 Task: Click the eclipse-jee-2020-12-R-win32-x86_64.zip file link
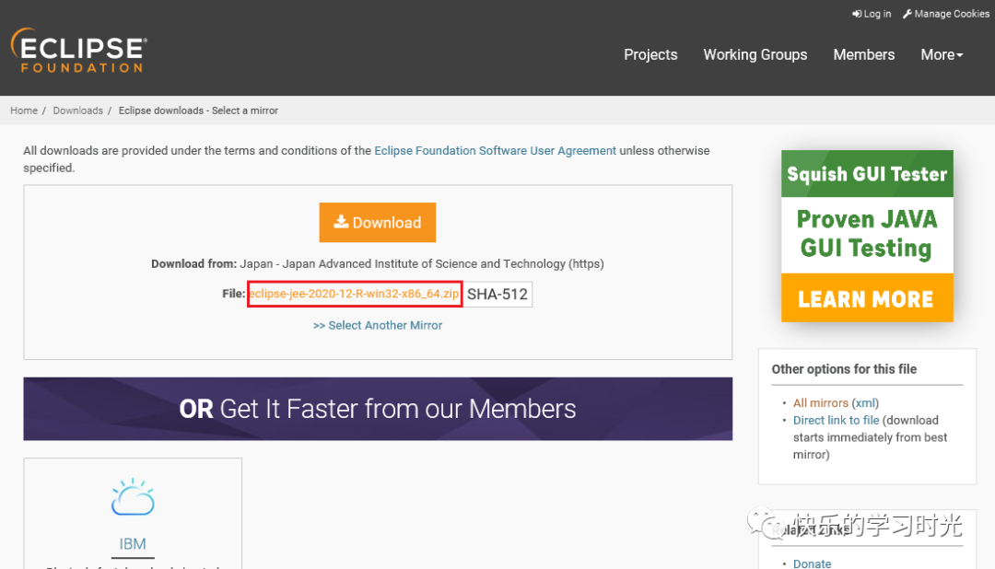pyautogui.click(x=354, y=294)
